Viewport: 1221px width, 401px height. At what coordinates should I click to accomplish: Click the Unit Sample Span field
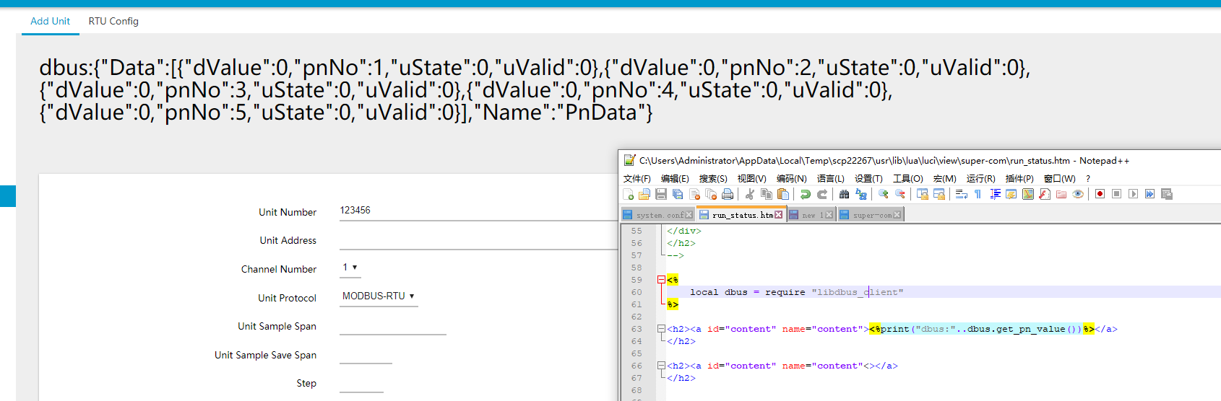click(393, 325)
